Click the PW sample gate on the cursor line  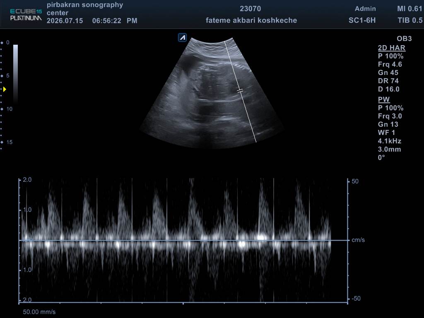click(x=240, y=91)
